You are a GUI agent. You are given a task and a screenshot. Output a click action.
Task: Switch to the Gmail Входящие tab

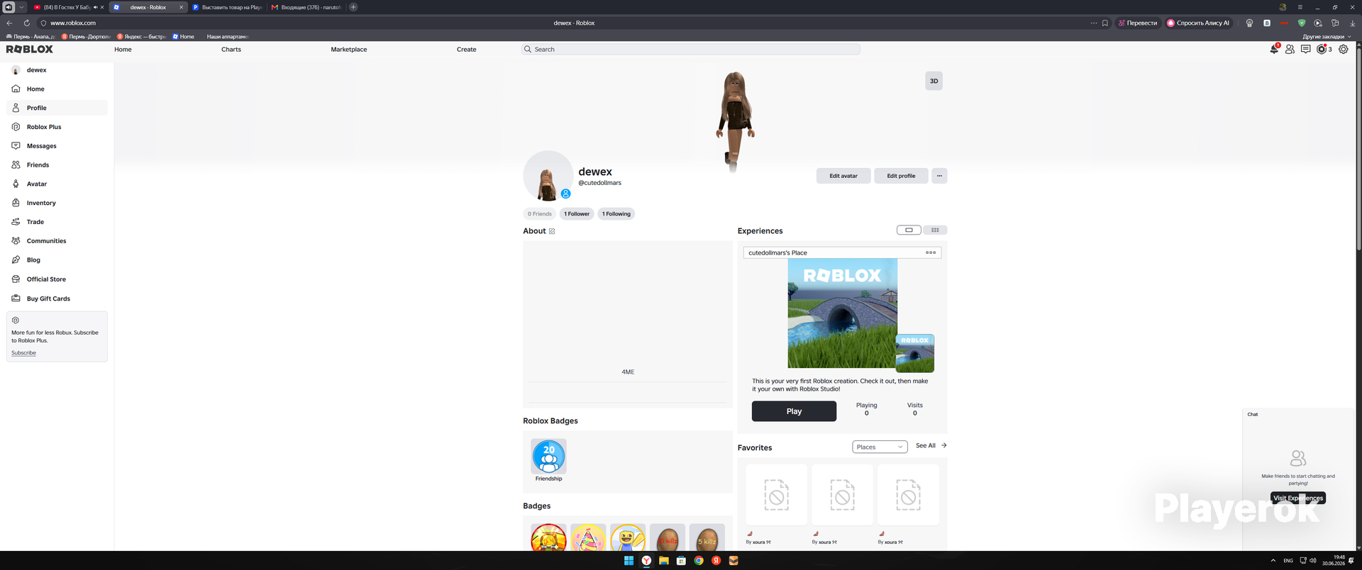pyautogui.click(x=306, y=7)
